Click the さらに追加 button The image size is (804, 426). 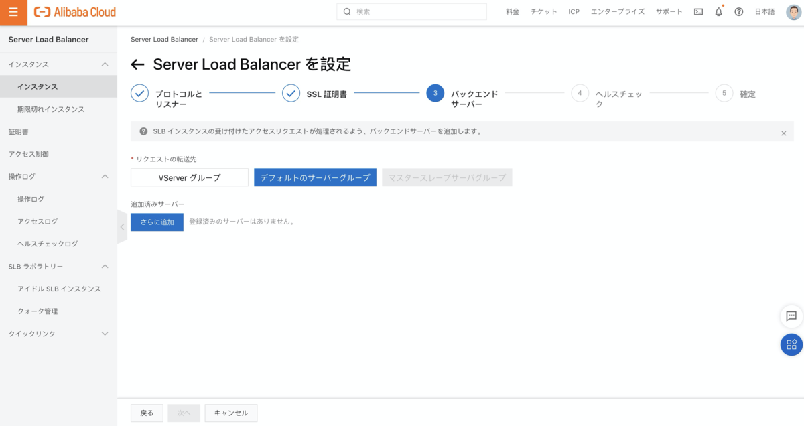(157, 222)
